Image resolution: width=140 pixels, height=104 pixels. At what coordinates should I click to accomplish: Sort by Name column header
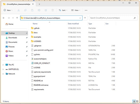click(35, 24)
